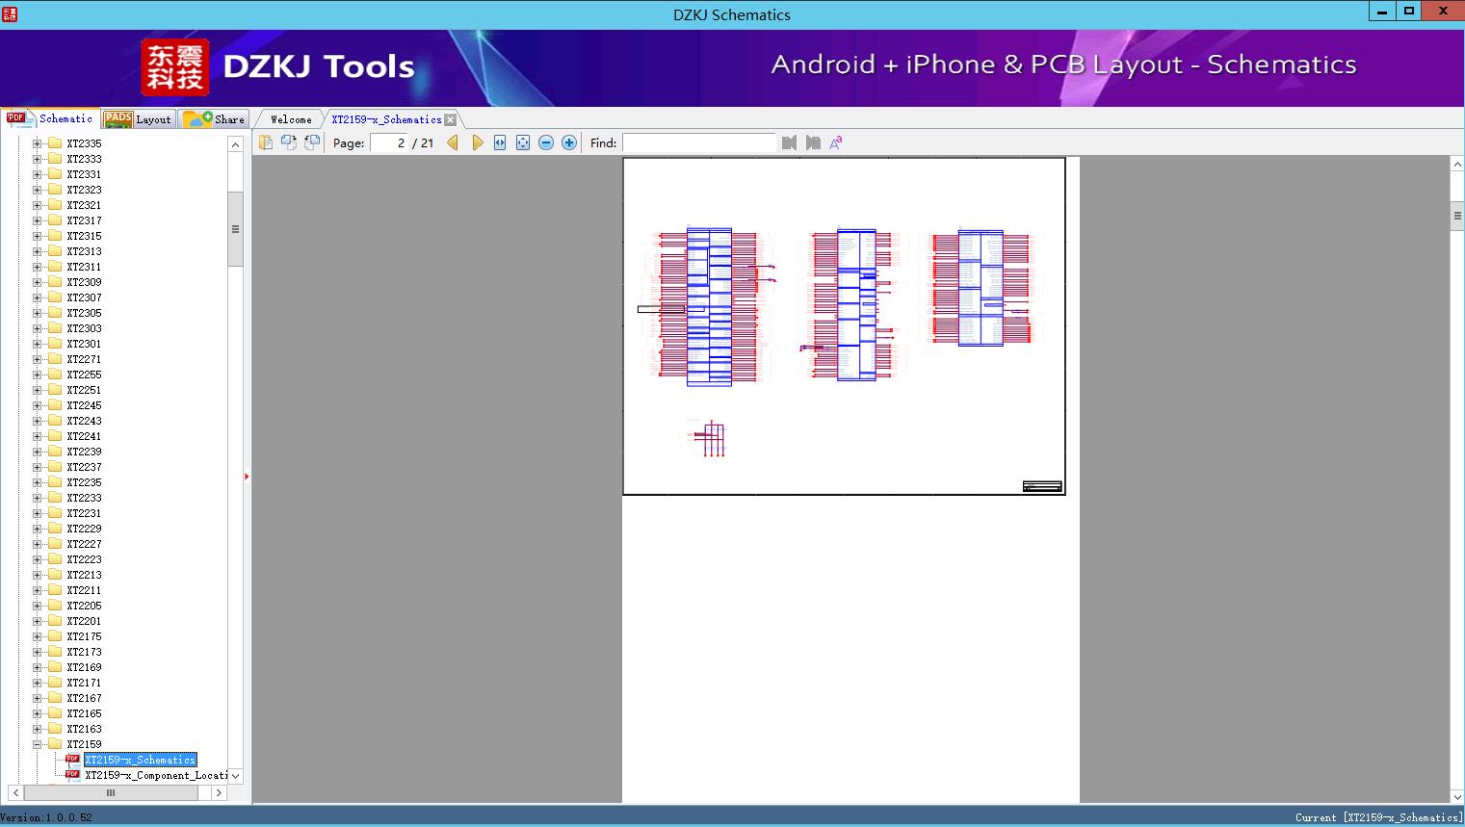This screenshot has height=827, width=1465.
Task: Click the tree panel scroll up arrow
Action: (x=235, y=144)
